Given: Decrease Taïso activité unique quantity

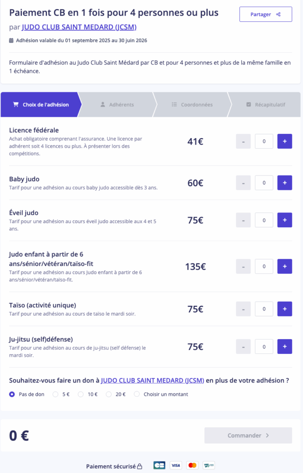Looking at the screenshot, I should (x=244, y=309).
